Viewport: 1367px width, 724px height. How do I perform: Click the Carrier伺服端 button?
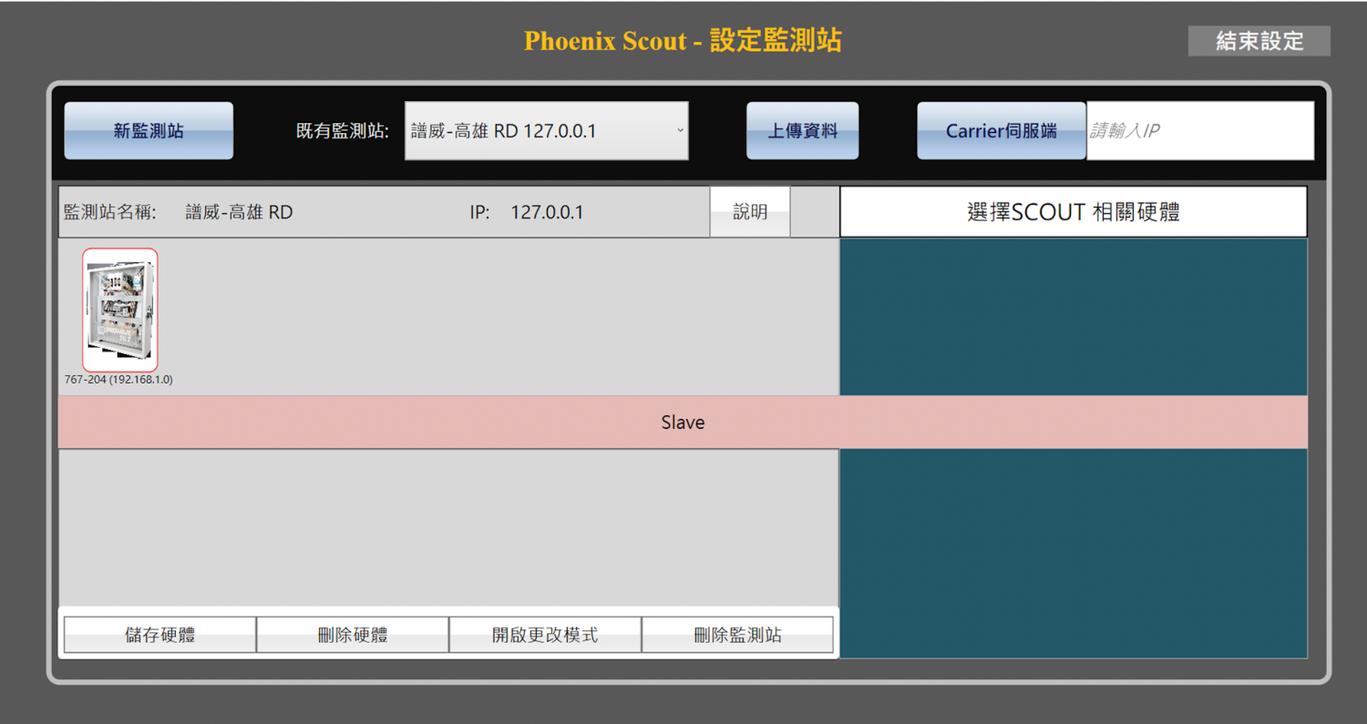(1001, 130)
